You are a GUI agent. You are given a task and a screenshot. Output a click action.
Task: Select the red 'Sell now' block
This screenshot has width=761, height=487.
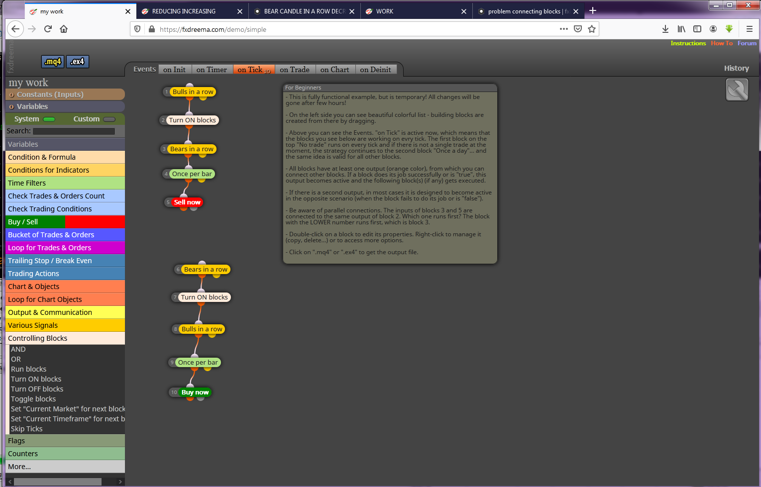[x=187, y=202]
